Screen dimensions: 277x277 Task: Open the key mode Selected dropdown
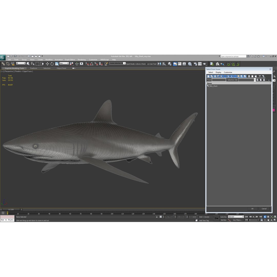[x=236, y=217]
